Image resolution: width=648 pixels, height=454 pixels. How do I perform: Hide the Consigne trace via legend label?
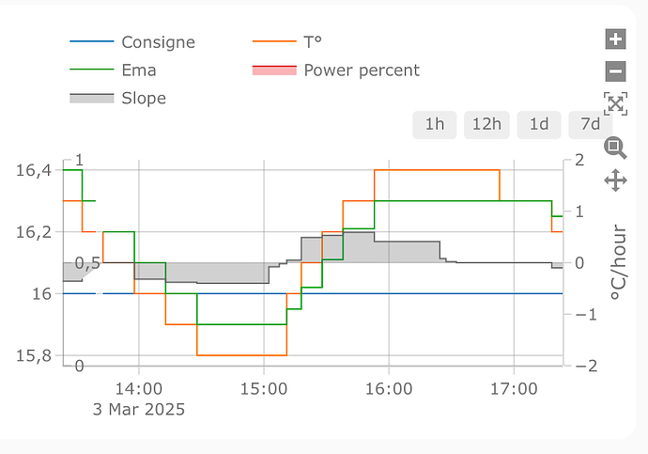click(158, 42)
